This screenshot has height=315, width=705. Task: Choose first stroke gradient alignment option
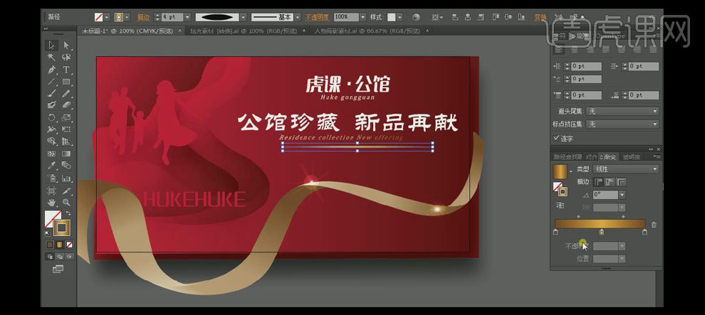point(598,182)
